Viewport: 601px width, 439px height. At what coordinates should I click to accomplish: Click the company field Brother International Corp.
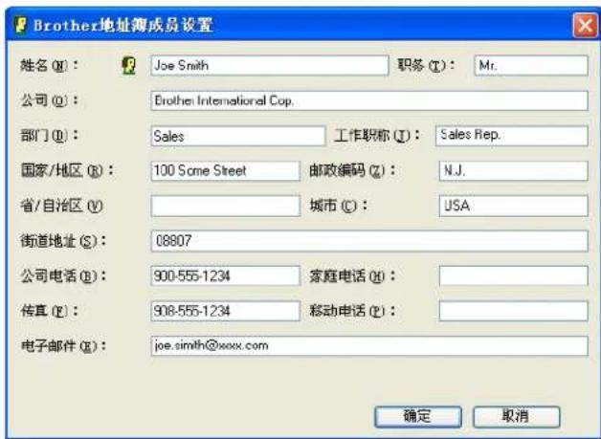(369, 100)
